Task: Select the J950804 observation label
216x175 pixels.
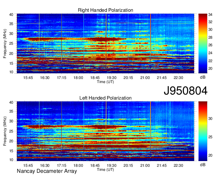Action: (x=186, y=91)
